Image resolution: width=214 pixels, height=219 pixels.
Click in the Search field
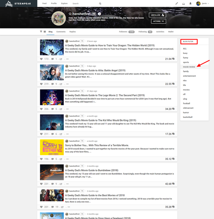pyautogui.click(x=85, y=3)
